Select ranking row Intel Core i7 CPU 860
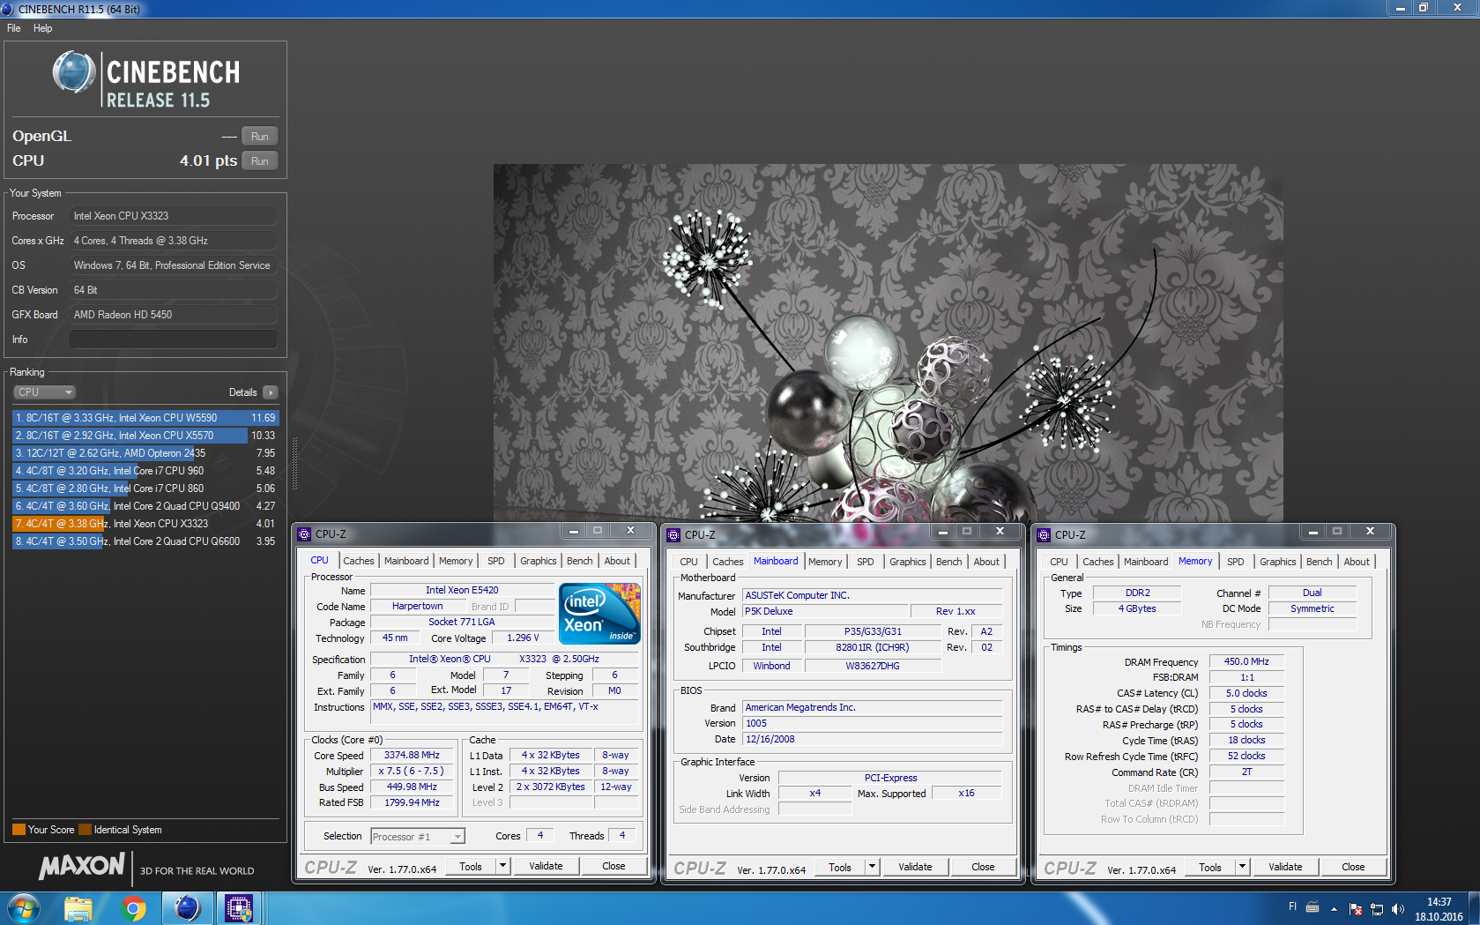This screenshot has width=1480, height=925. click(x=145, y=489)
